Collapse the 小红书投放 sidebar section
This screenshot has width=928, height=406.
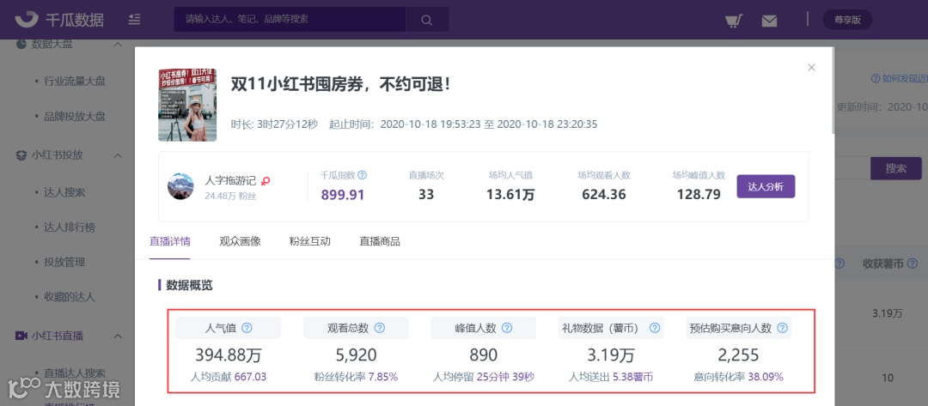click(x=117, y=155)
